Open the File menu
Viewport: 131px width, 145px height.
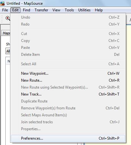click(x=5, y=10)
